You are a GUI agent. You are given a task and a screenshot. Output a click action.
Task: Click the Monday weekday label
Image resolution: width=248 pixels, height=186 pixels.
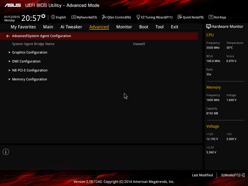point(9,20)
